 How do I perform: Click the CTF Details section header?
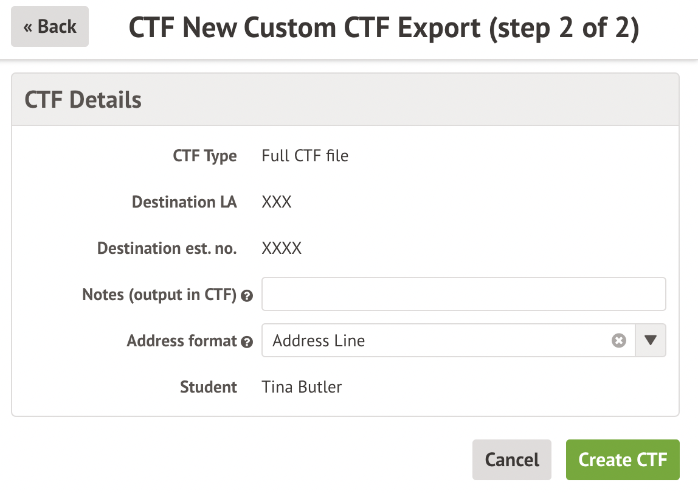(83, 100)
